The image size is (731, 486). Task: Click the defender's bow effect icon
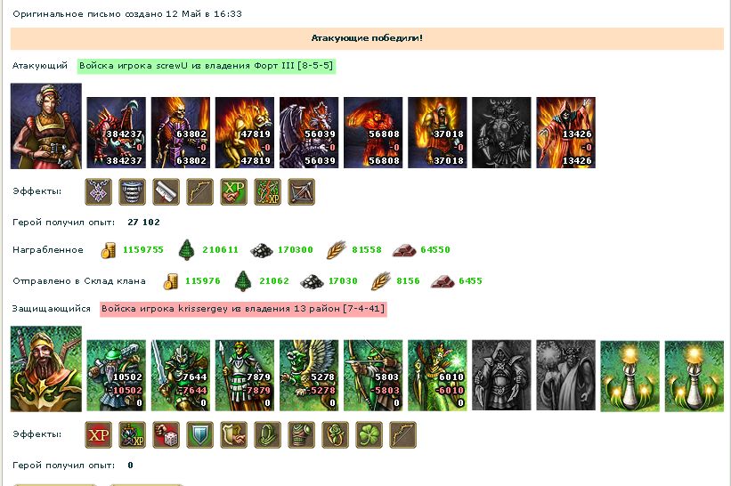click(x=402, y=434)
